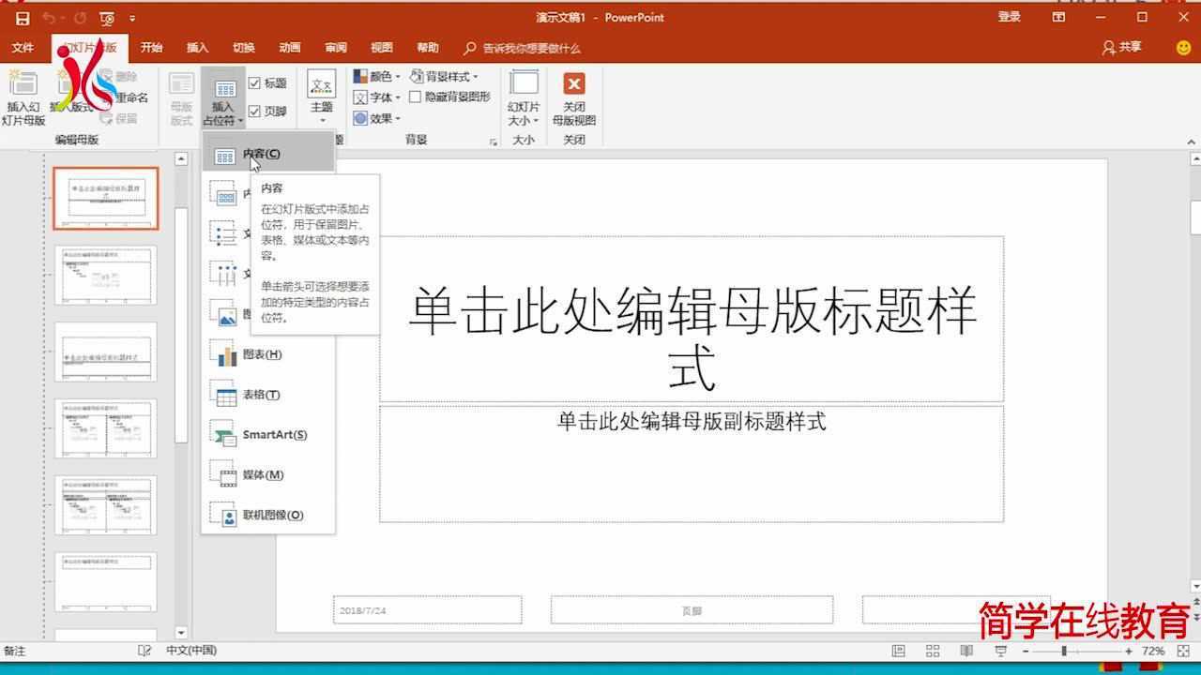Select the second layout thumbnail in the pane
Screen dimensions: 1201x675
tap(106, 276)
